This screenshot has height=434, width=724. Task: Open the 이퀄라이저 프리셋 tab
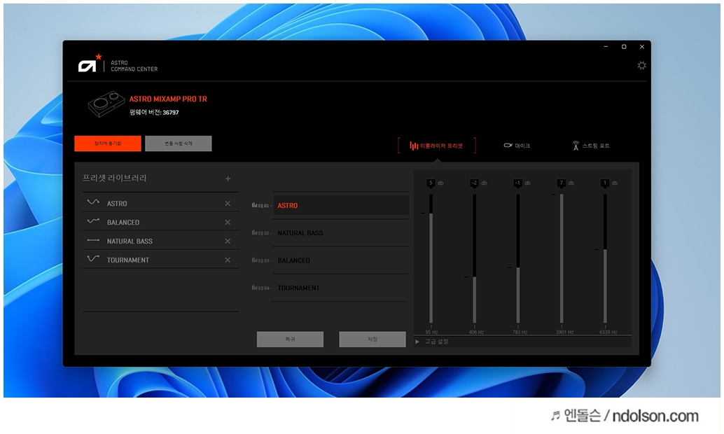click(x=436, y=146)
